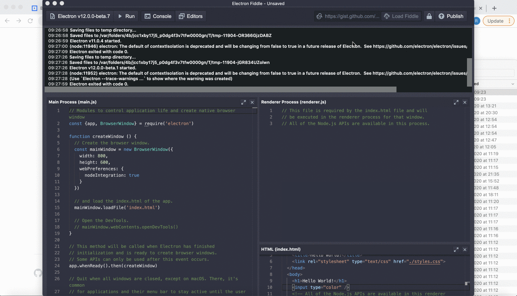Click the 'nodeIntegration: true' code line
The image size is (517, 296).
tap(112, 175)
